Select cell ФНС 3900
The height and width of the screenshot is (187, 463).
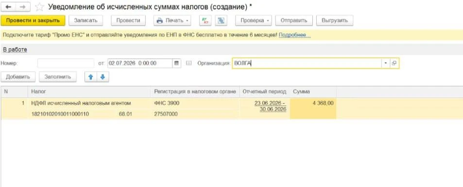[195, 103]
